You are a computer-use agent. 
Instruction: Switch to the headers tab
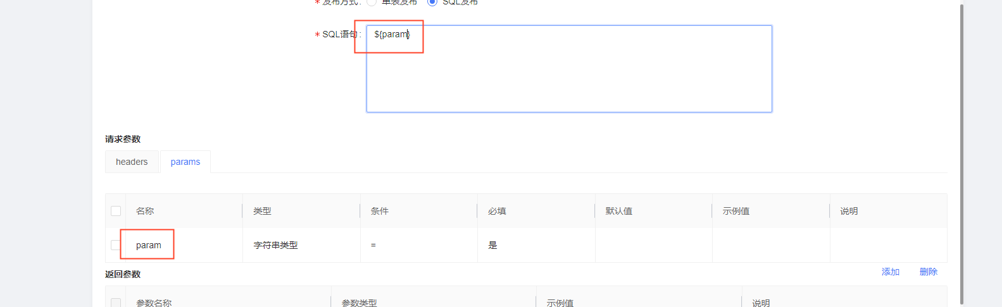pyautogui.click(x=132, y=162)
